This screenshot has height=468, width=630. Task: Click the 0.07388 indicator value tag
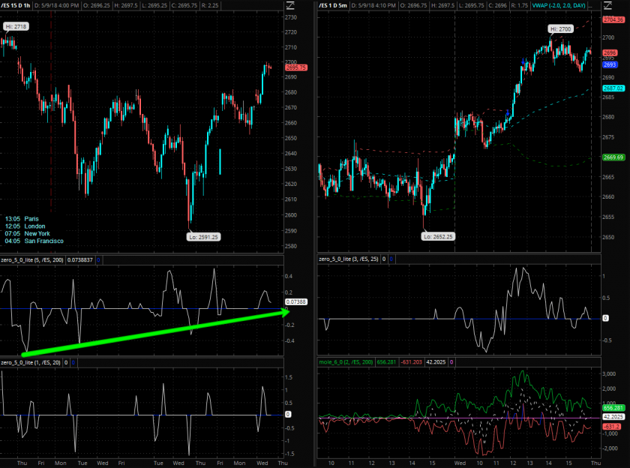(295, 310)
